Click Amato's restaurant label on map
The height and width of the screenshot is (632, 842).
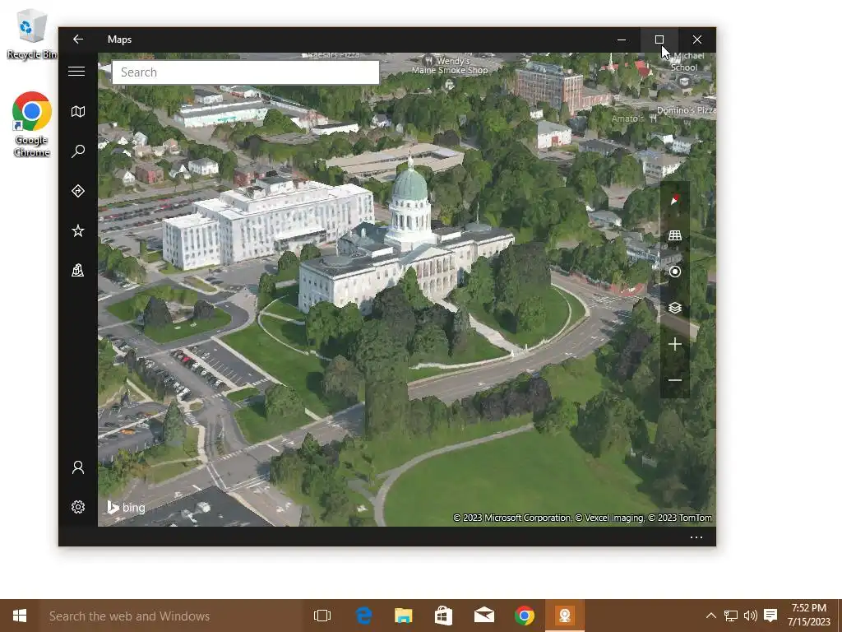627,118
